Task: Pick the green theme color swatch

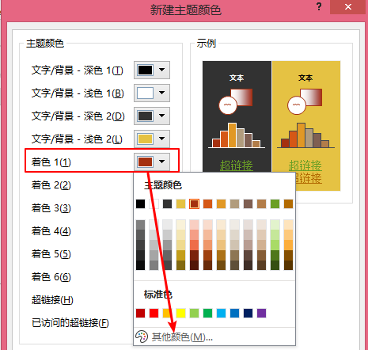Action: pos(275,204)
